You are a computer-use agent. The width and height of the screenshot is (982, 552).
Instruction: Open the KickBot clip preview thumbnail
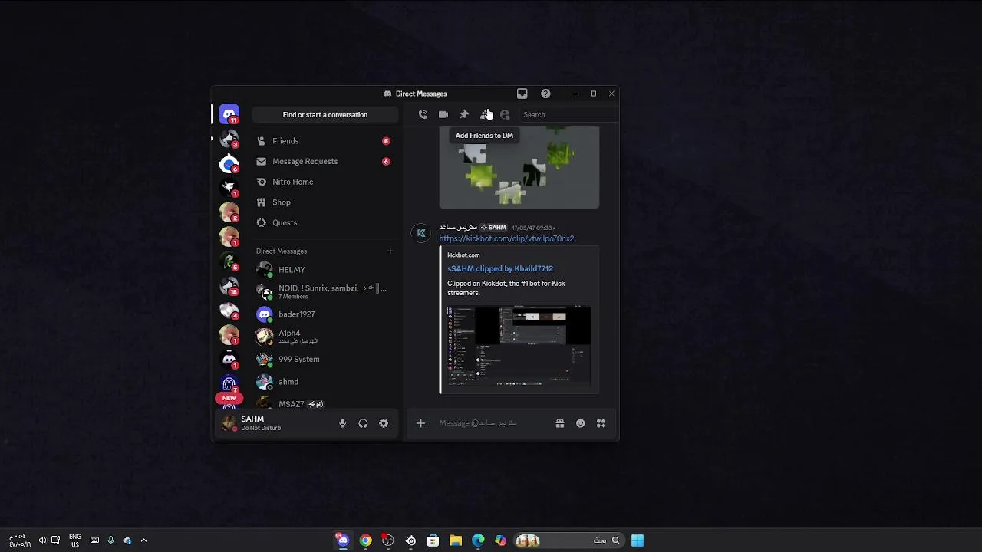coord(519,346)
